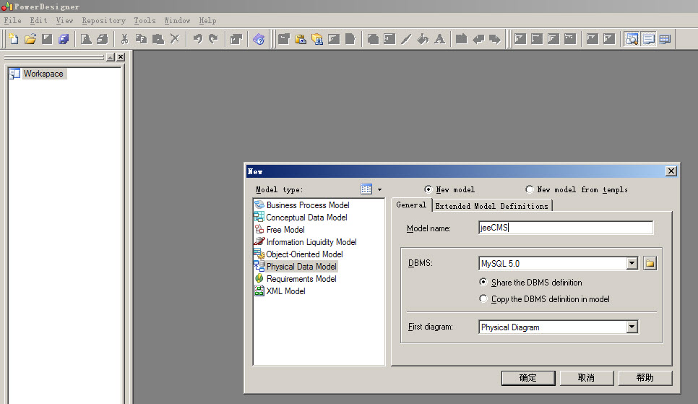Image resolution: width=698 pixels, height=404 pixels.
Task: Select Requirements Model type
Action: click(x=301, y=279)
